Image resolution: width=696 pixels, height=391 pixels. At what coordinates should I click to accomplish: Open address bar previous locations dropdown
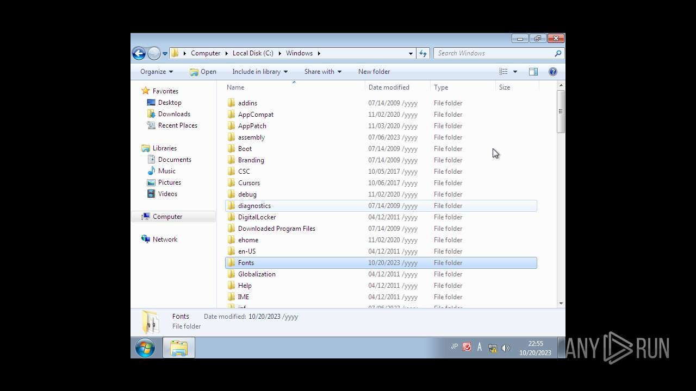[x=411, y=53]
